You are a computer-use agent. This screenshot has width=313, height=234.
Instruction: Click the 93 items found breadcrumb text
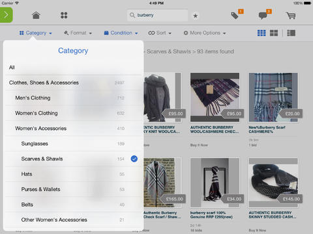(x=215, y=51)
